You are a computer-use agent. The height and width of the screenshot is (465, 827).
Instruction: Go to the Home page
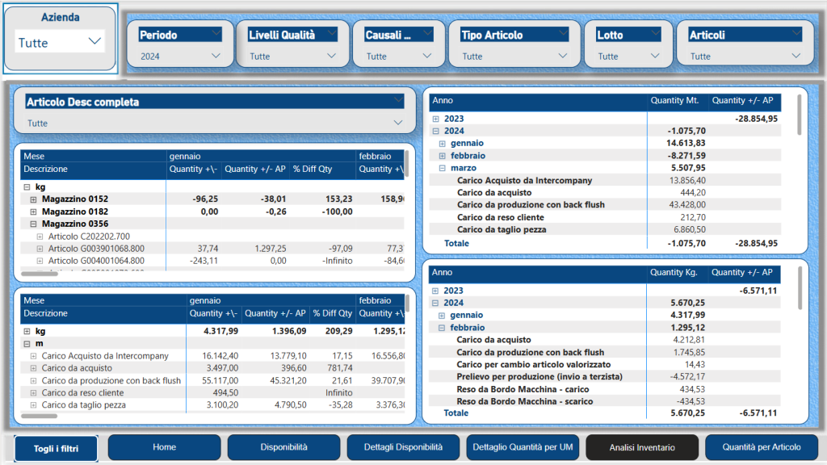click(164, 447)
